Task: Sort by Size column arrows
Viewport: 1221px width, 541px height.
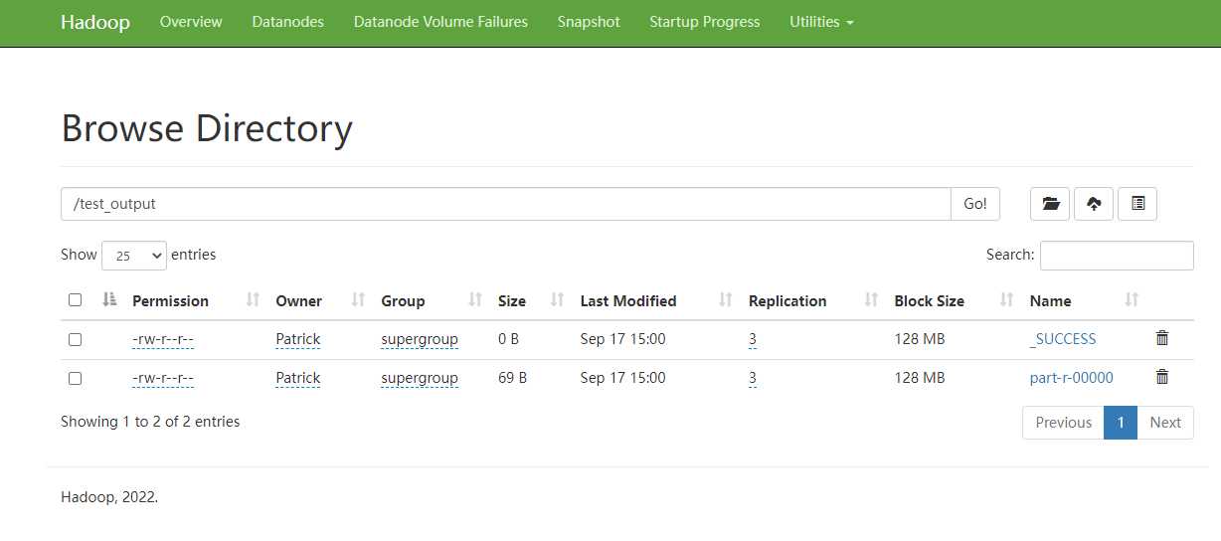Action: tap(558, 300)
